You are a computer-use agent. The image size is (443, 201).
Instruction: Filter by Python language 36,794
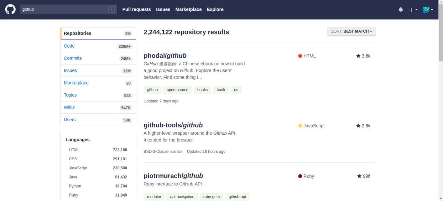[x=98, y=186]
